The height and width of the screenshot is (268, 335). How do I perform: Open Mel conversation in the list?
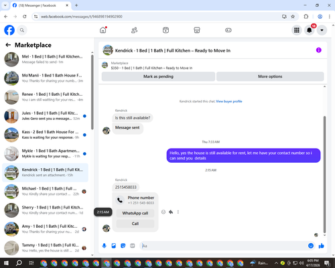click(45, 59)
